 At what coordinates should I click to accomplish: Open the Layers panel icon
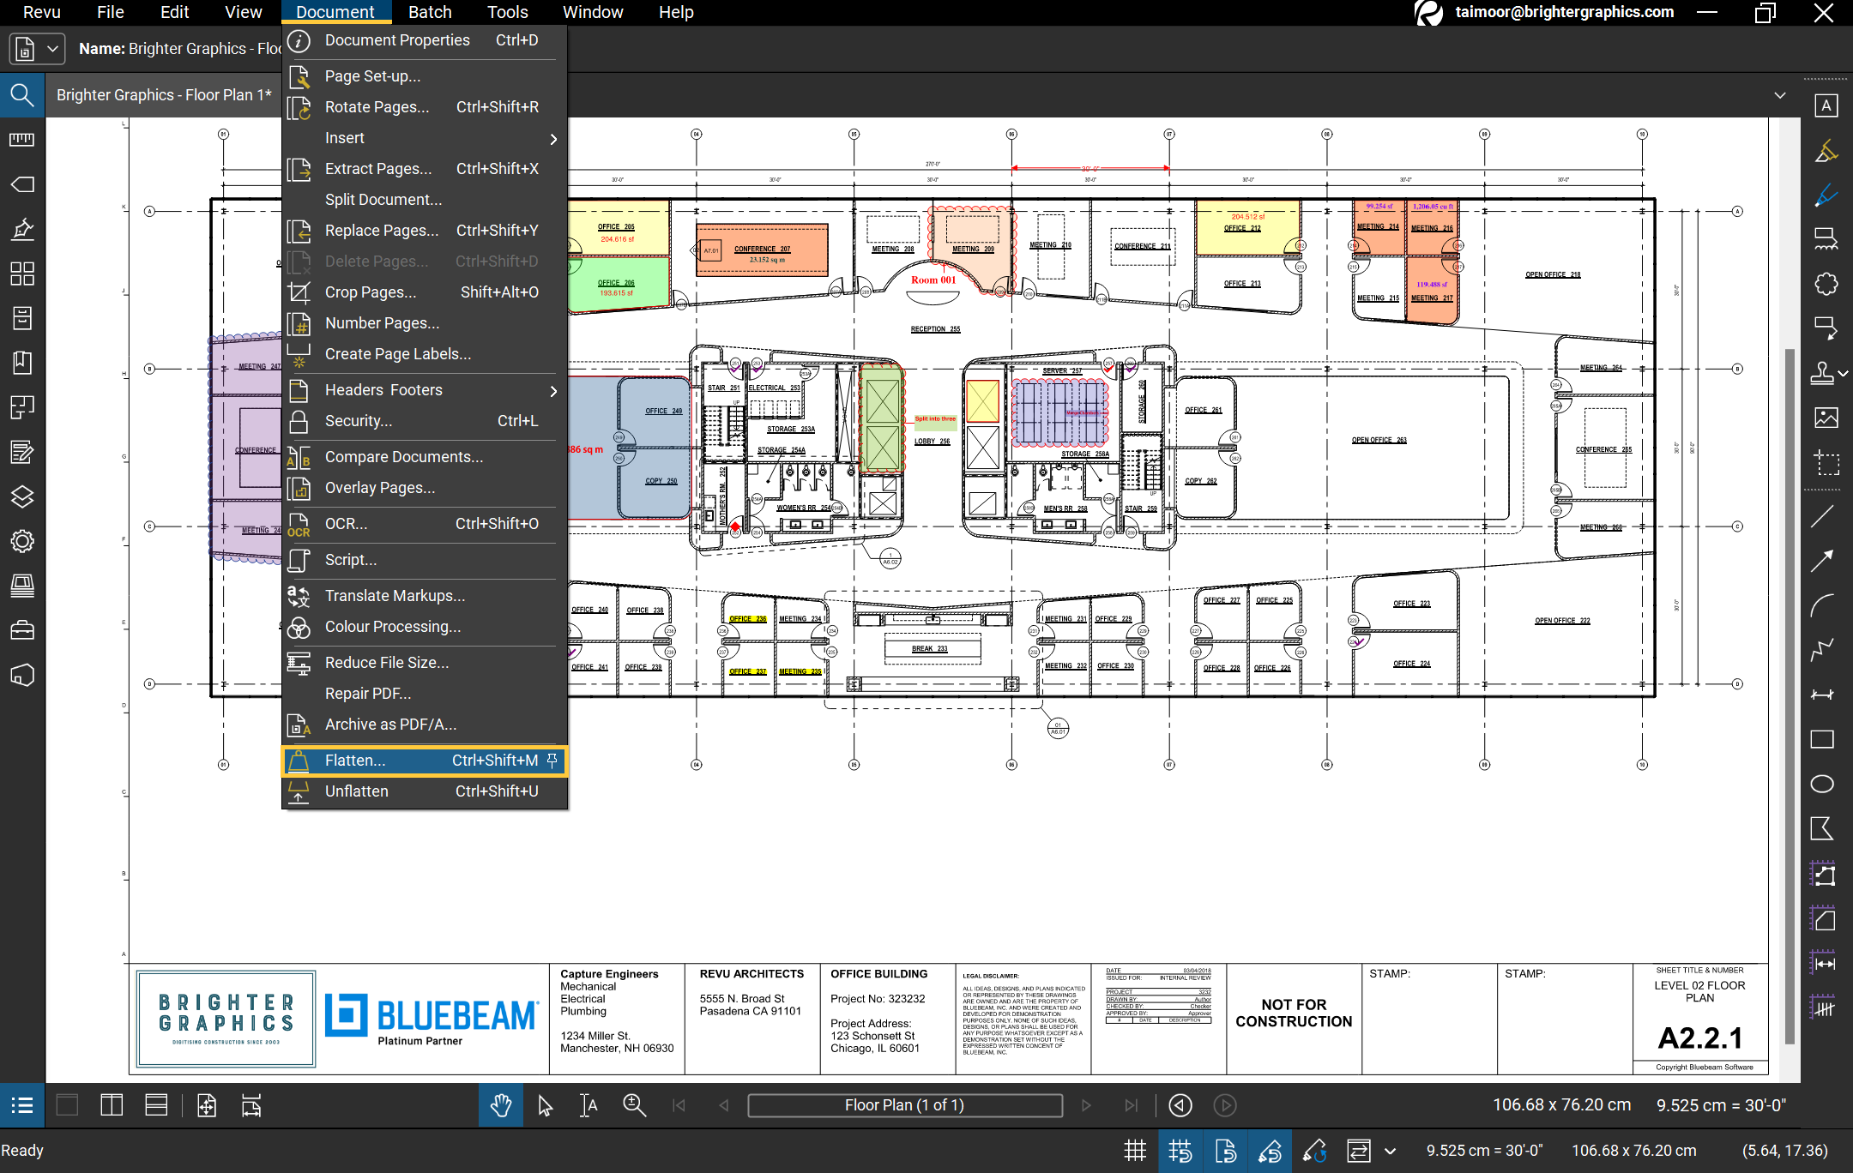(x=22, y=496)
